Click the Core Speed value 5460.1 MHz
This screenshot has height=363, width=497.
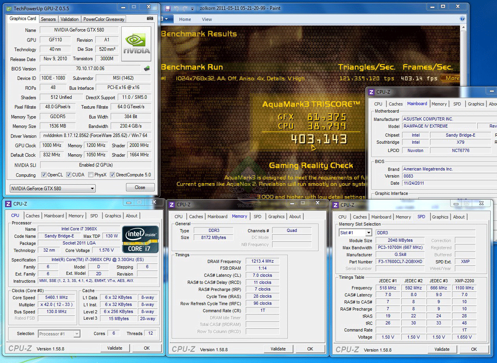(x=57, y=298)
